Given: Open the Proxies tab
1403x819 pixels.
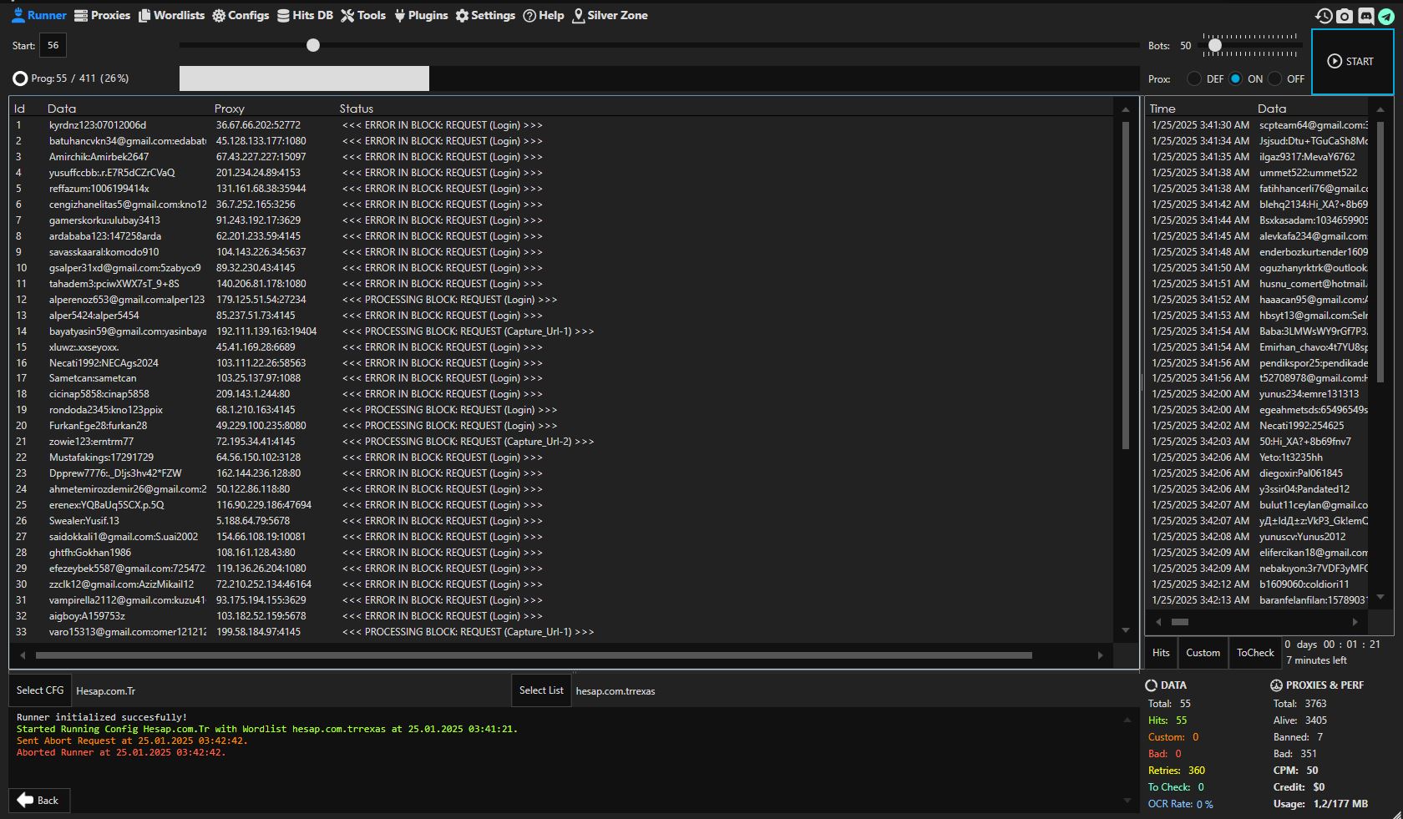Looking at the screenshot, I should (x=102, y=15).
